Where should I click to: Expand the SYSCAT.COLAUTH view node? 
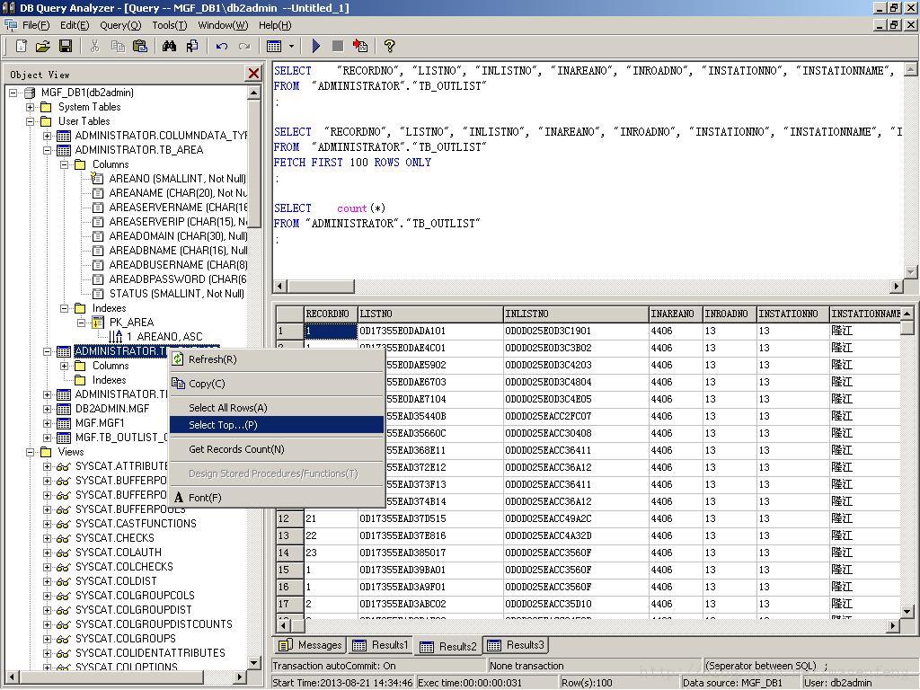[47, 553]
